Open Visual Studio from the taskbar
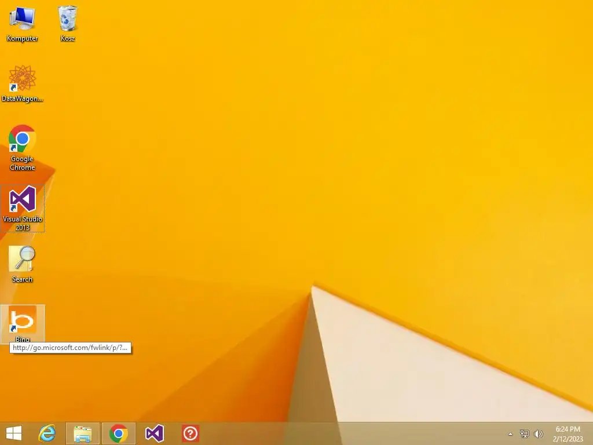This screenshot has width=593, height=445. coord(154,433)
